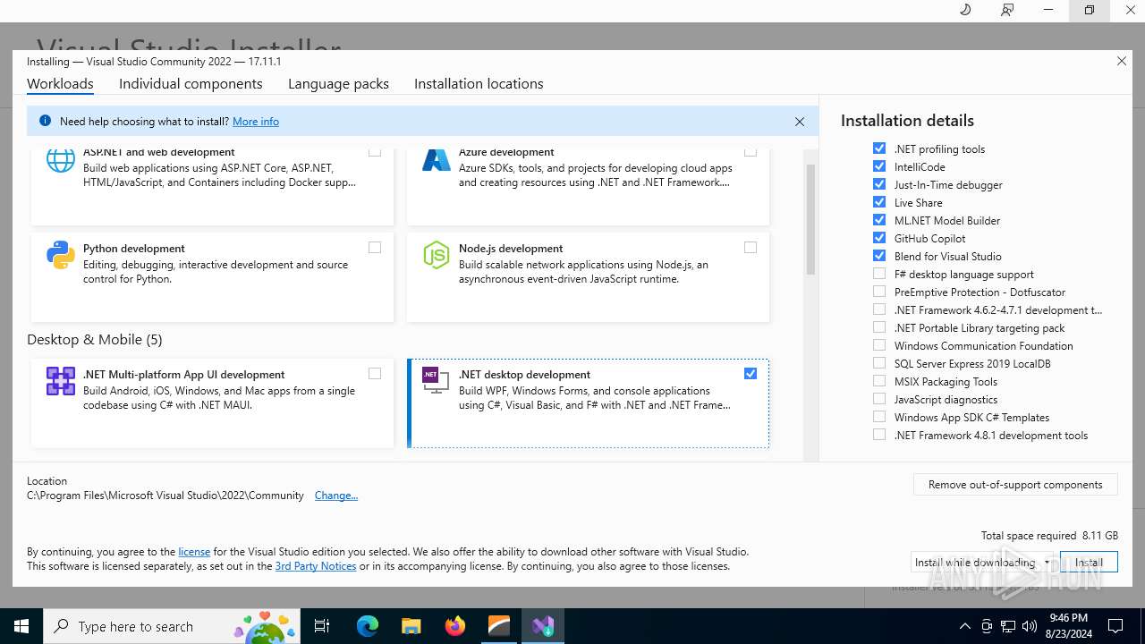Screen dimensions: 1145x644
Task: Open the Visual Studio Installer taskbar icon
Action: pos(542,626)
